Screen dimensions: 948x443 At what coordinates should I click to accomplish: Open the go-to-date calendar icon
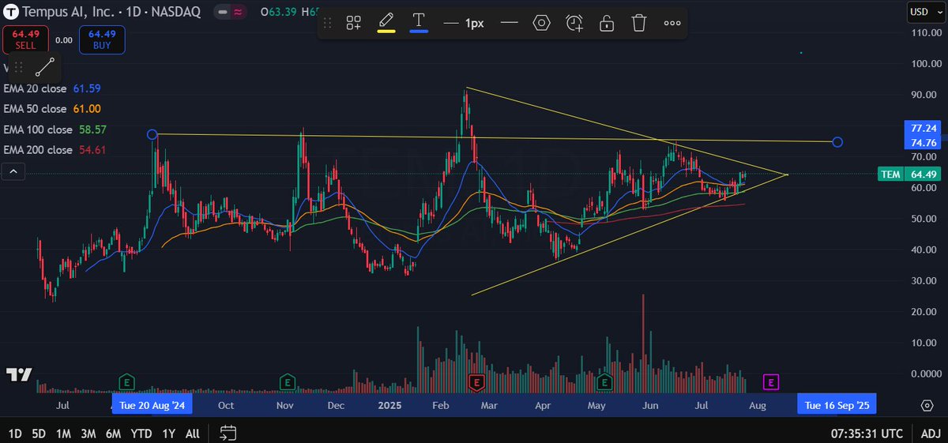click(228, 433)
